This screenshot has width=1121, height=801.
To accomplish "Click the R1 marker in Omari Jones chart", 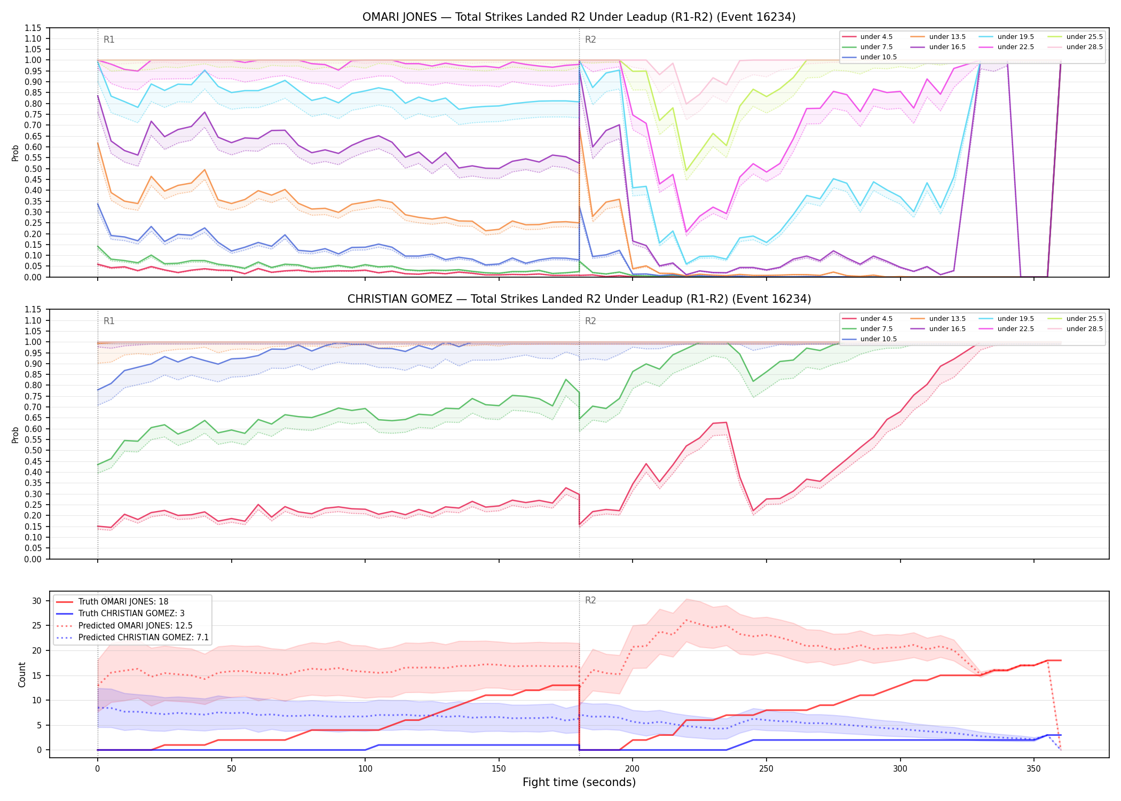I will [109, 40].
